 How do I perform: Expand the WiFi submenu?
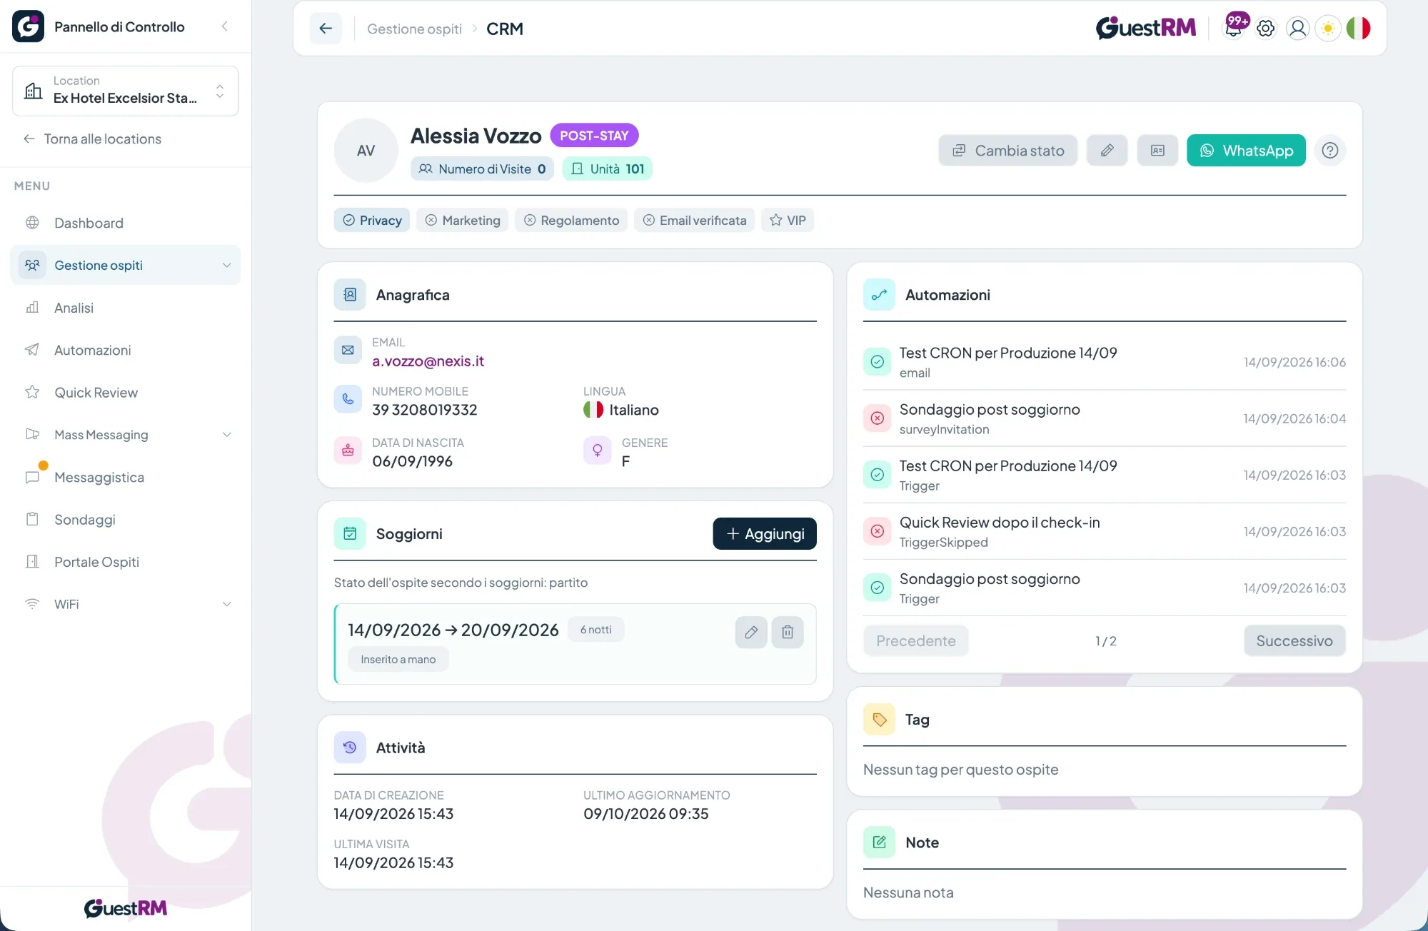pyautogui.click(x=126, y=603)
